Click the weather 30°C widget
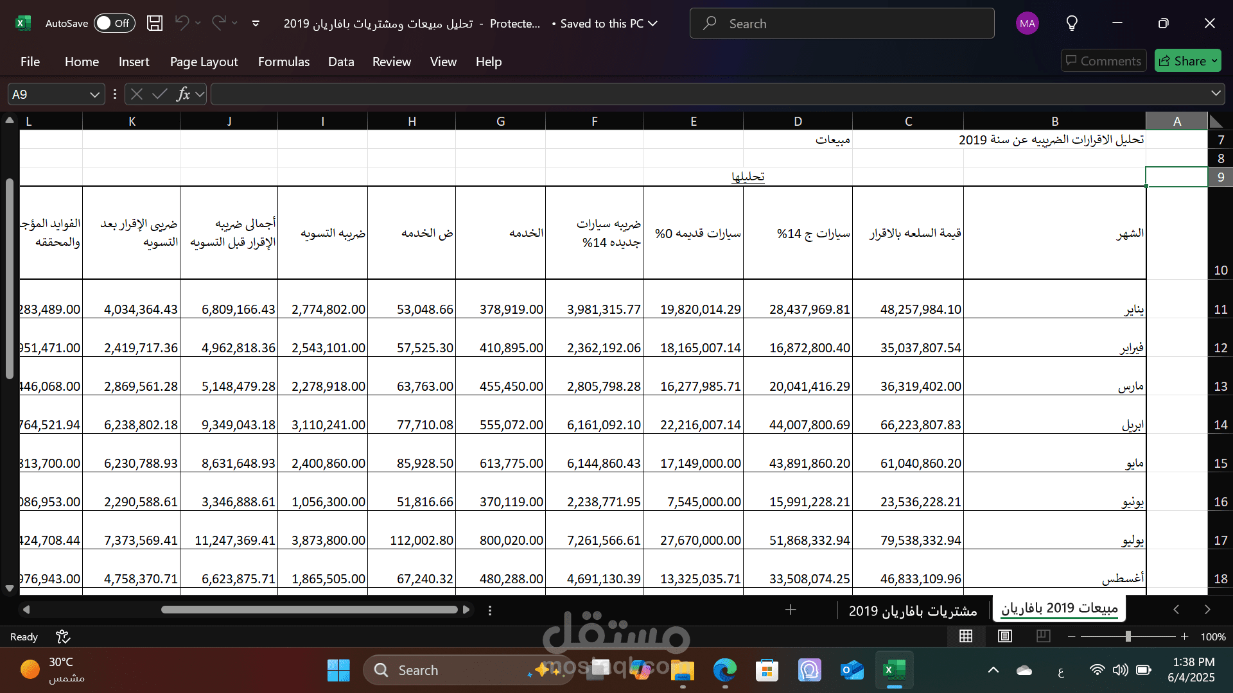This screenshot has height=693, width=1233. click(x=53, y=669)
